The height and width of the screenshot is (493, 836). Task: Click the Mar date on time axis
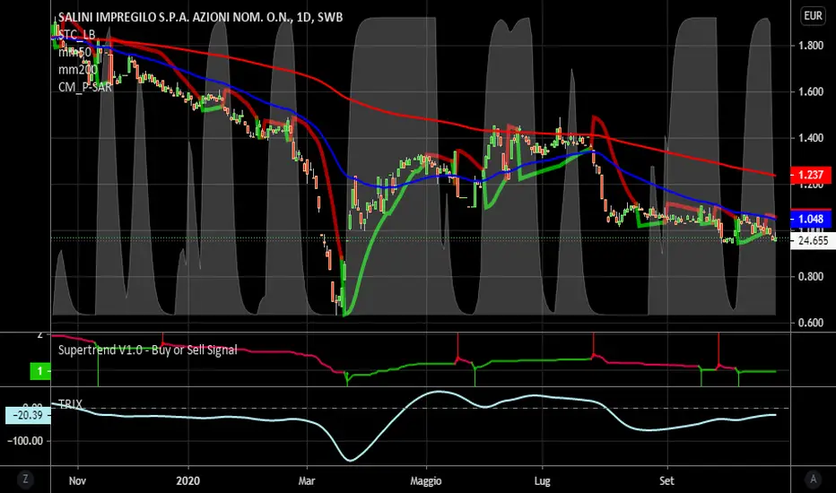[x=307, y=480]
